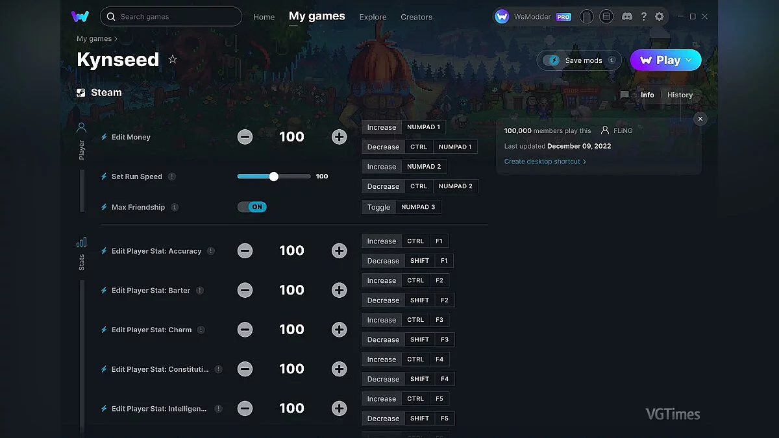Show info for Max Friendship
The image size is (779, 438).
point(175,207)
